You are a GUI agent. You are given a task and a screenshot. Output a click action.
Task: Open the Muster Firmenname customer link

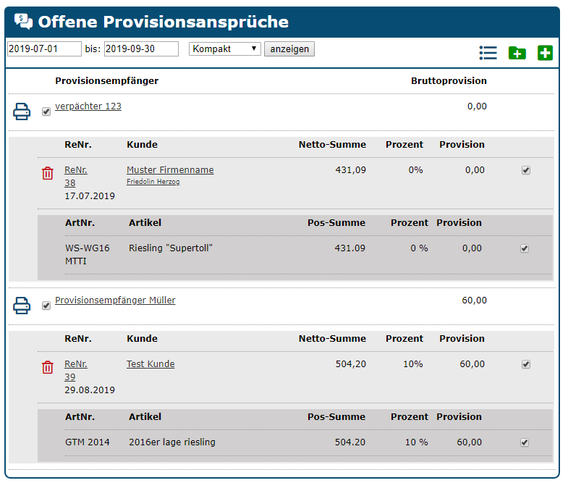click(x=170, y=170)
